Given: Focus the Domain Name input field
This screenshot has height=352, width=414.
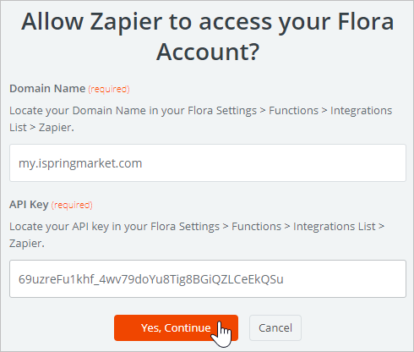Looking at the screenshot, I should [x=208, y=163].
